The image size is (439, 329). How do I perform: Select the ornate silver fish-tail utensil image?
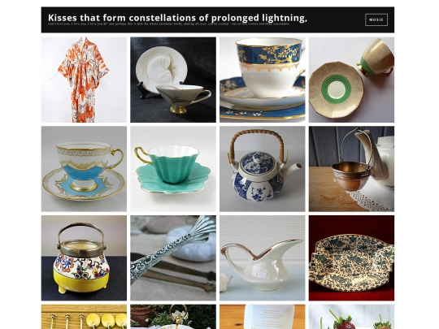[173, 258]
